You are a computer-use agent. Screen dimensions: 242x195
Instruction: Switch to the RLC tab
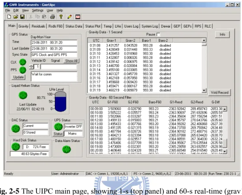click(208, 26)
